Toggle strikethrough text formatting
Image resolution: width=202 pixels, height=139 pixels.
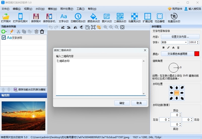pyautogui.click(x=173, y=48)
